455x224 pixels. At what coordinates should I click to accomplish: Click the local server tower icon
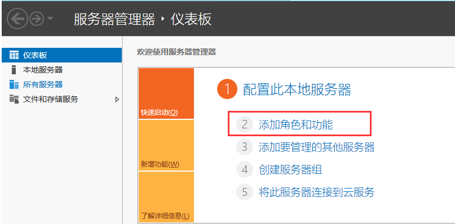coord(14,70)
